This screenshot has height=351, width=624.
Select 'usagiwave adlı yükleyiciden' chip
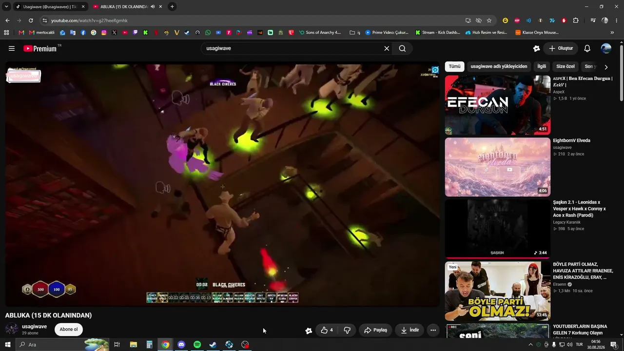499,66
